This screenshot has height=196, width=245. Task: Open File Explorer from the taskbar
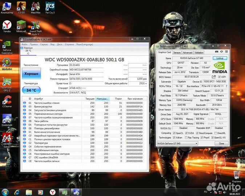coord(29,192)
